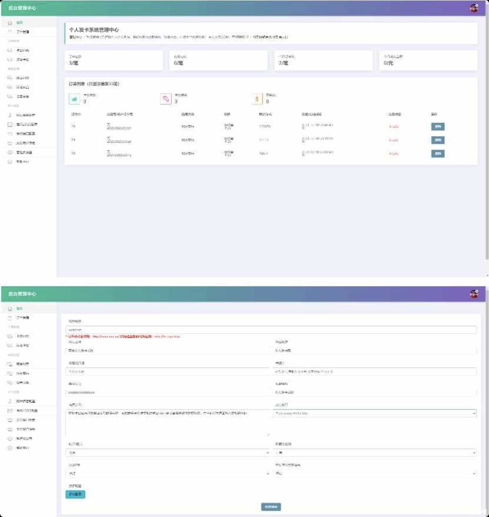Click the 2/笔 statistics card
The image size is (489, 517).
[323, 60]
